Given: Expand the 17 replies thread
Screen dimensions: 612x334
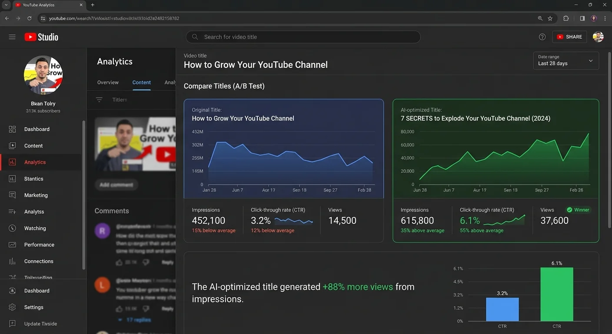Looking at the screenshot, I should [134, 320].
